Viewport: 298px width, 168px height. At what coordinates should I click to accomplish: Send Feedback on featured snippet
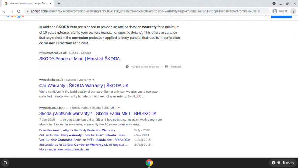(x=176, y=67)
